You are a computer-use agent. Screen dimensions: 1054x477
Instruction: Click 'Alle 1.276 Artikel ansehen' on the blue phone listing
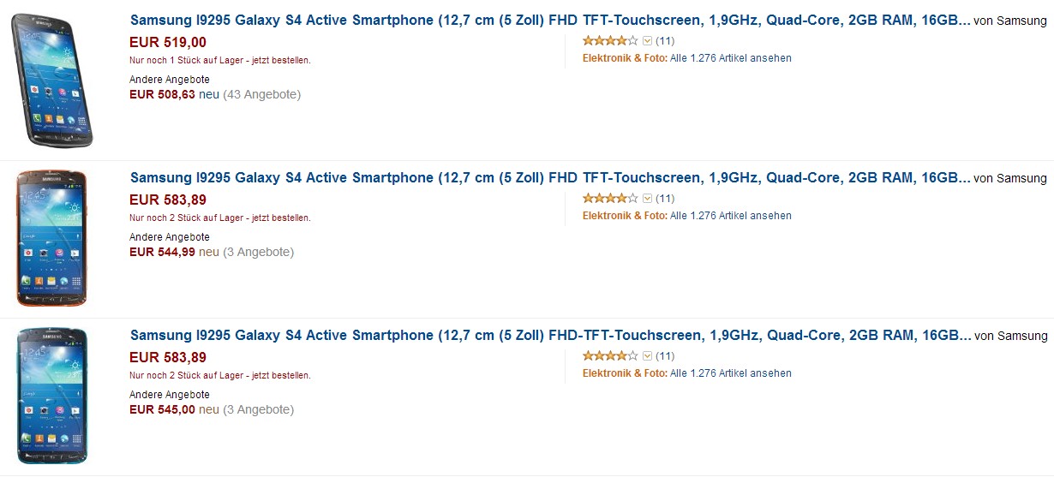click(730, 373)
